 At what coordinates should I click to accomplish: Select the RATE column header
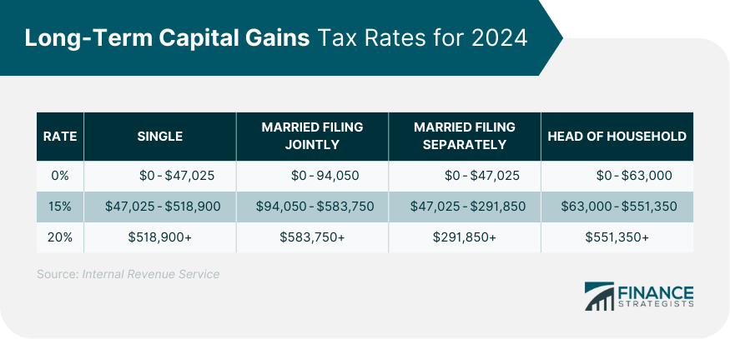pyautogui.click(x=60, y=136)
